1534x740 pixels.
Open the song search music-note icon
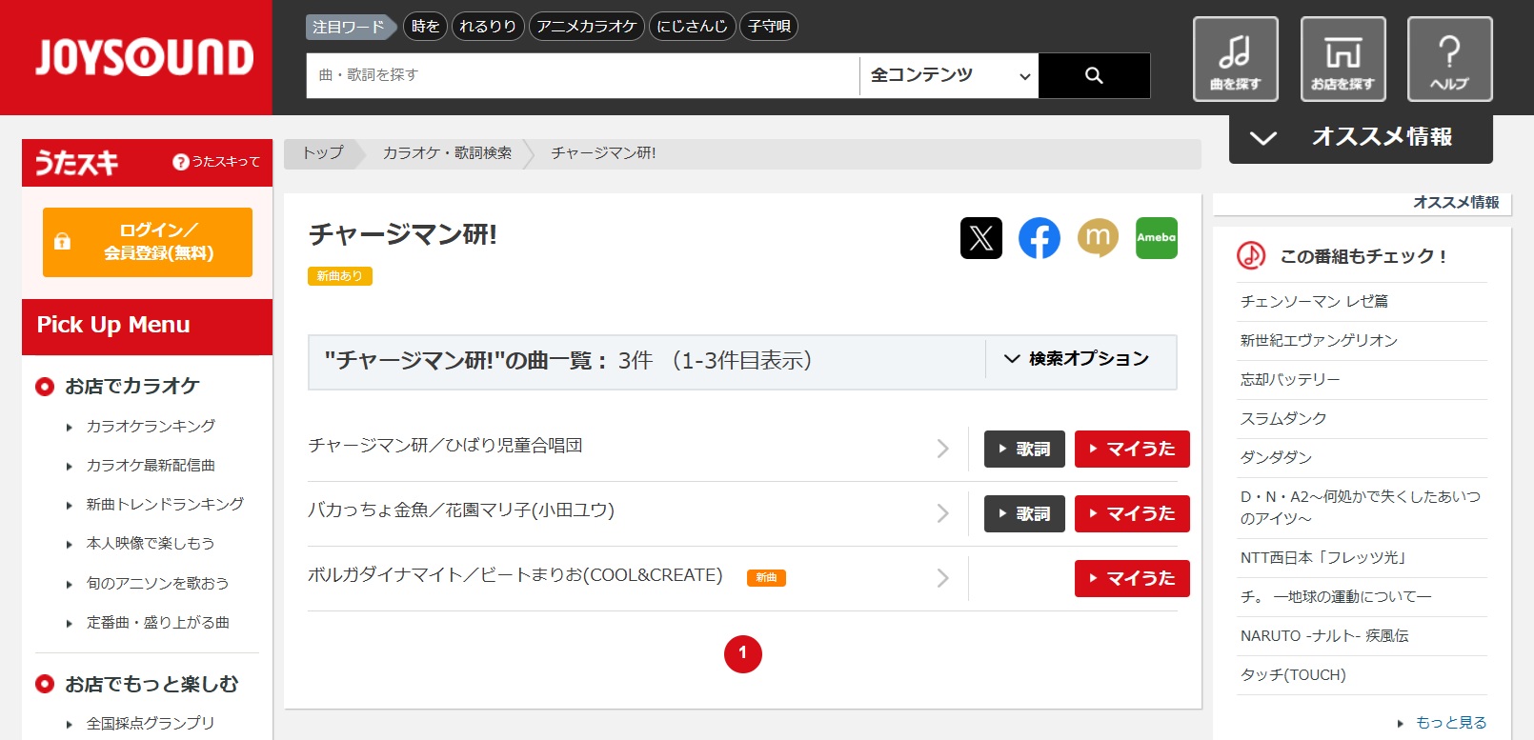(1235, 59)
